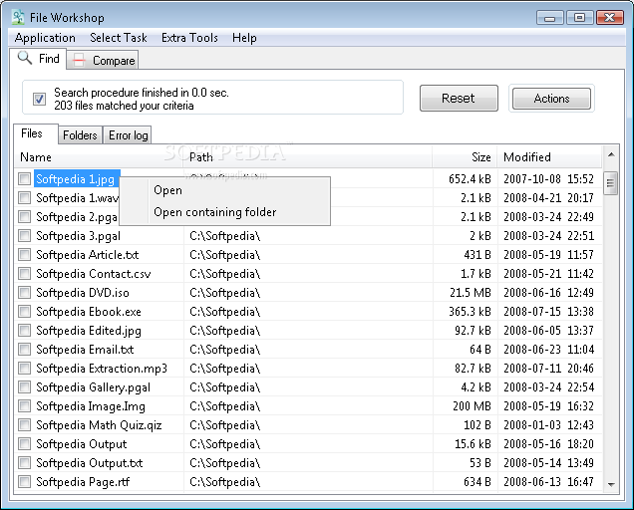
Task: Sort by the Path column header
Action: (307, 156)
